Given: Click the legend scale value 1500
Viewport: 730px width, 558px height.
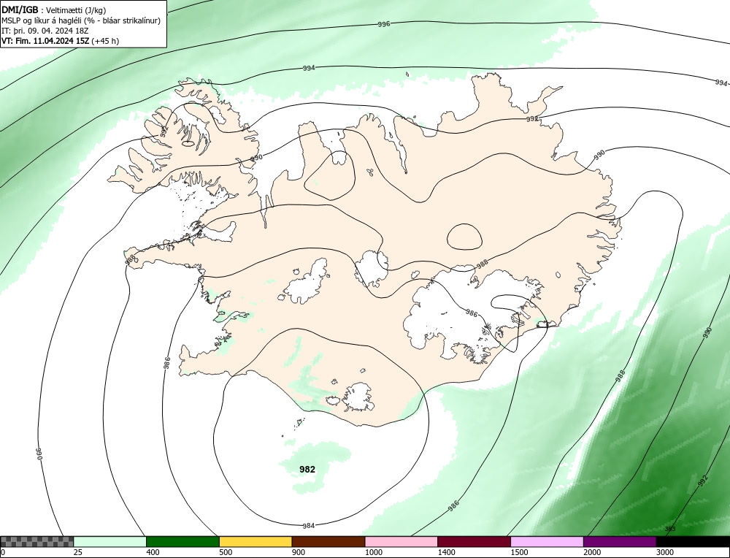Looking at the screenshot, I should pos(519,552).
